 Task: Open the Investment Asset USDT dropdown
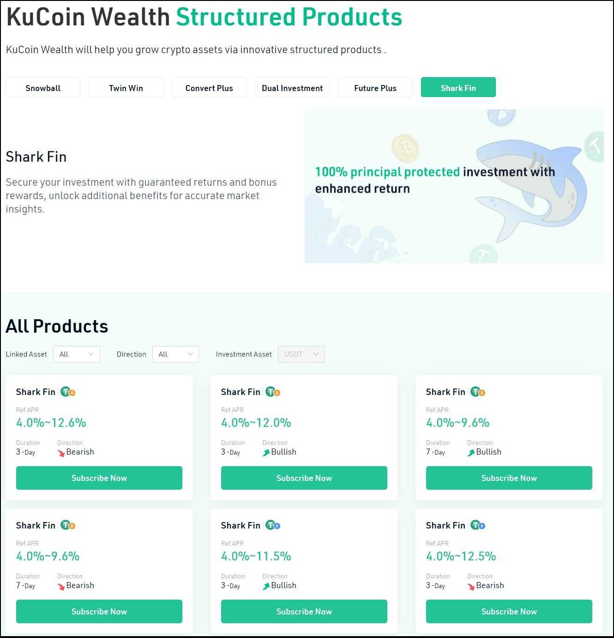301,354
